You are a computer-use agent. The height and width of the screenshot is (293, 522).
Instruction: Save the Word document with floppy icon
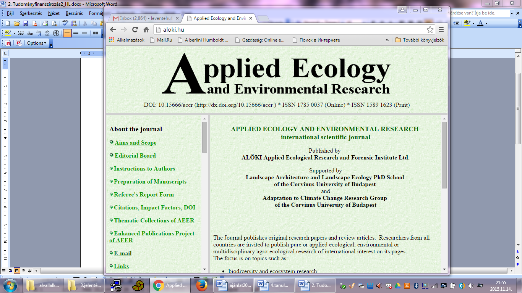(26, 23)
